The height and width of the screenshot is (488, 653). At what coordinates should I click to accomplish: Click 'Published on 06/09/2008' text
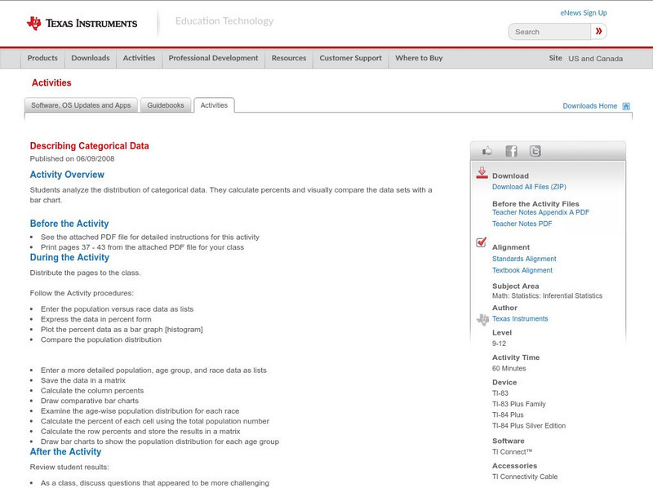click(72, 158)
